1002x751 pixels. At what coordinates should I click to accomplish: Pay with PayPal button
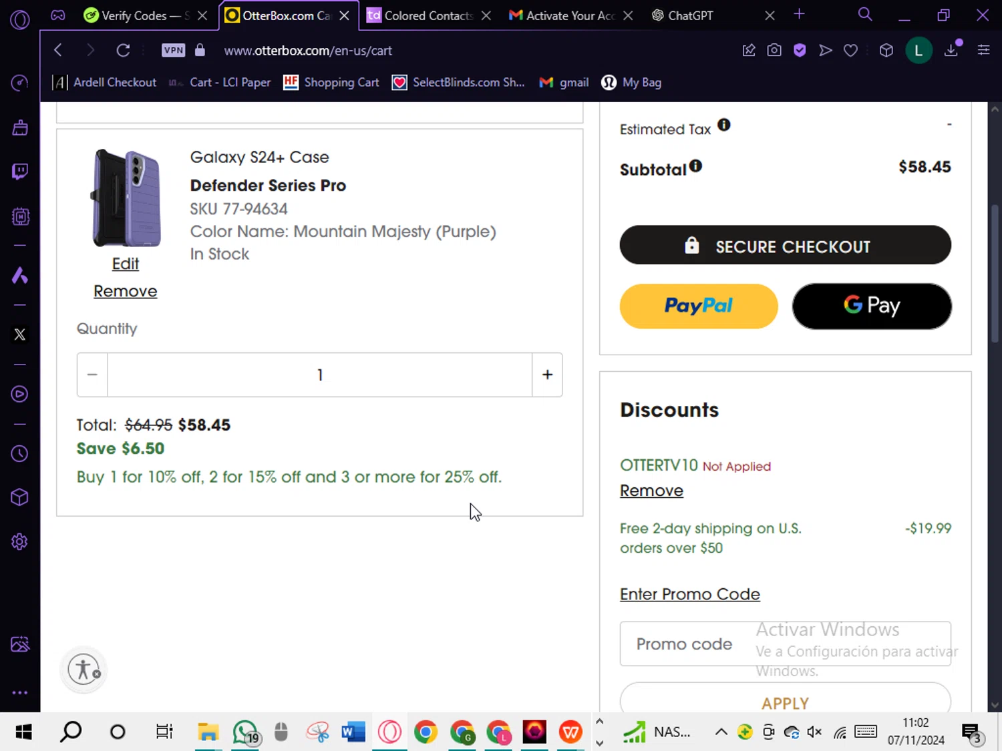(699, 306)
